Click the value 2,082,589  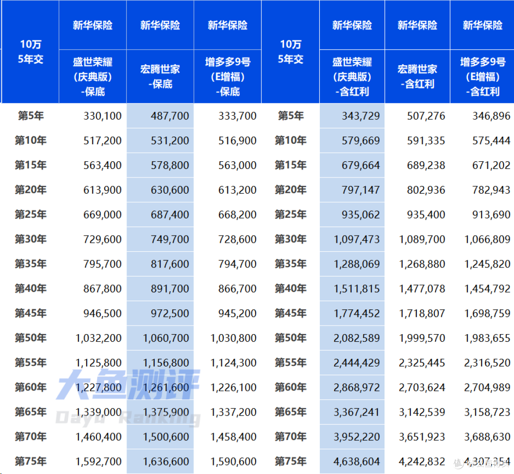pos(356,338)
